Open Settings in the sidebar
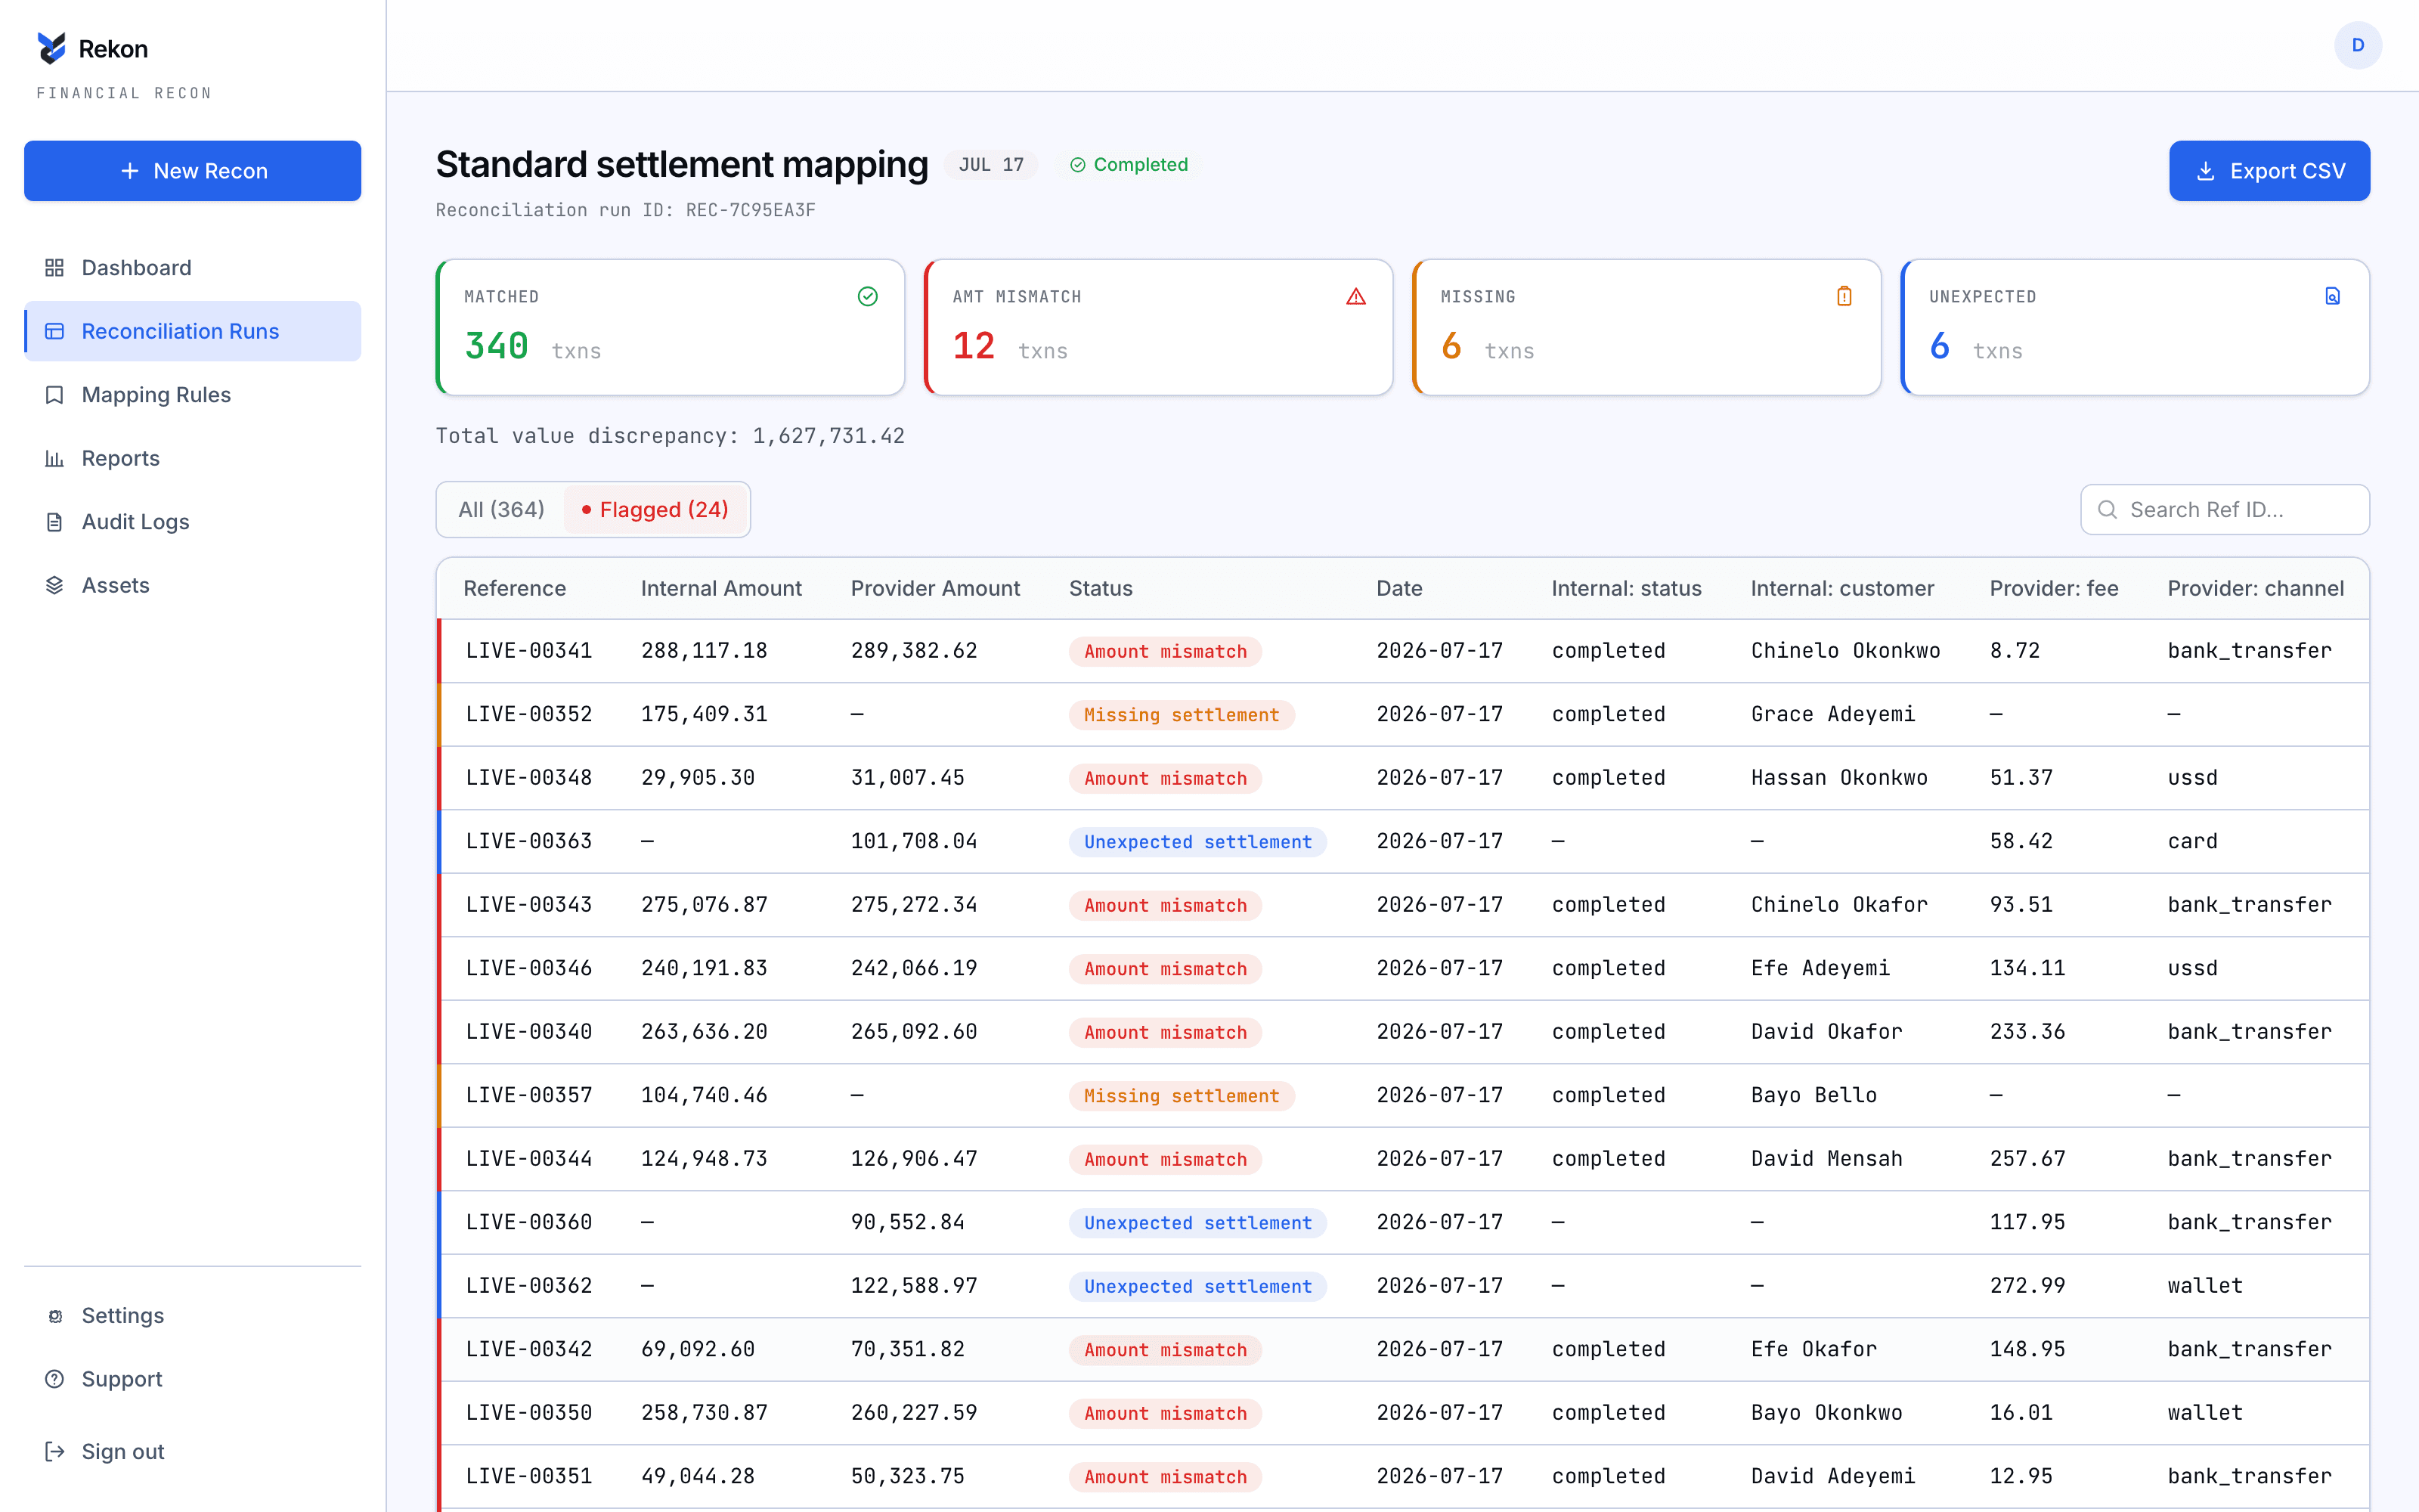This screenshot has width=2419, height=1512. pos(193,1316)
